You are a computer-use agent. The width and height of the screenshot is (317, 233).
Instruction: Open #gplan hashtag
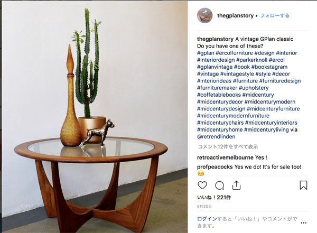(206, 53)
